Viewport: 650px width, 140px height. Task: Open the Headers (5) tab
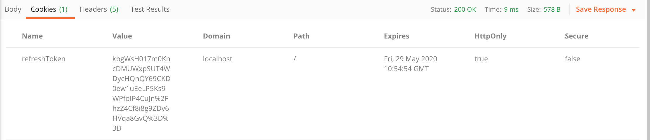coord(99,9)
